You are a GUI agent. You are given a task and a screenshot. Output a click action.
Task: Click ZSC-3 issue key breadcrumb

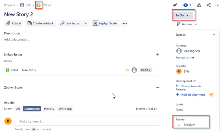click(x=47, y=5)
